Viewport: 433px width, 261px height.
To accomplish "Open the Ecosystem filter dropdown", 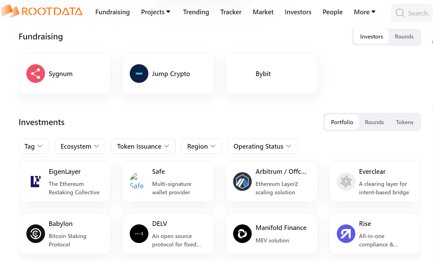I will (80, 146).
